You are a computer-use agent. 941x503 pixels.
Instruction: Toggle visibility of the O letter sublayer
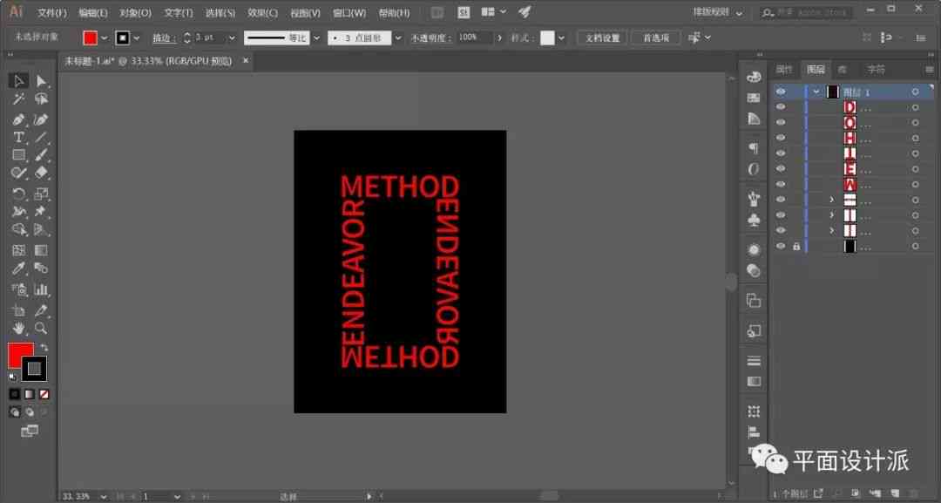[x=780, y=122]
